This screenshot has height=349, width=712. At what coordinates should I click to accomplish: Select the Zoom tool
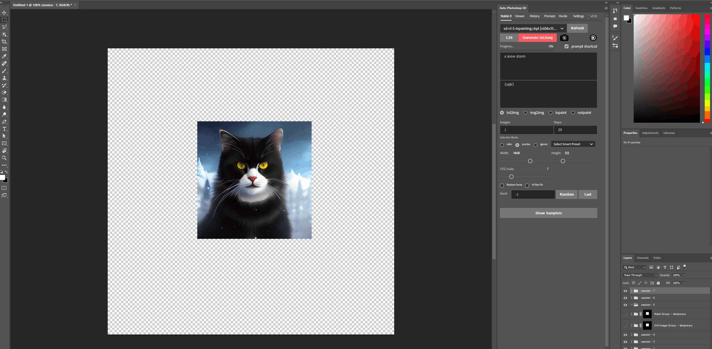4,158
